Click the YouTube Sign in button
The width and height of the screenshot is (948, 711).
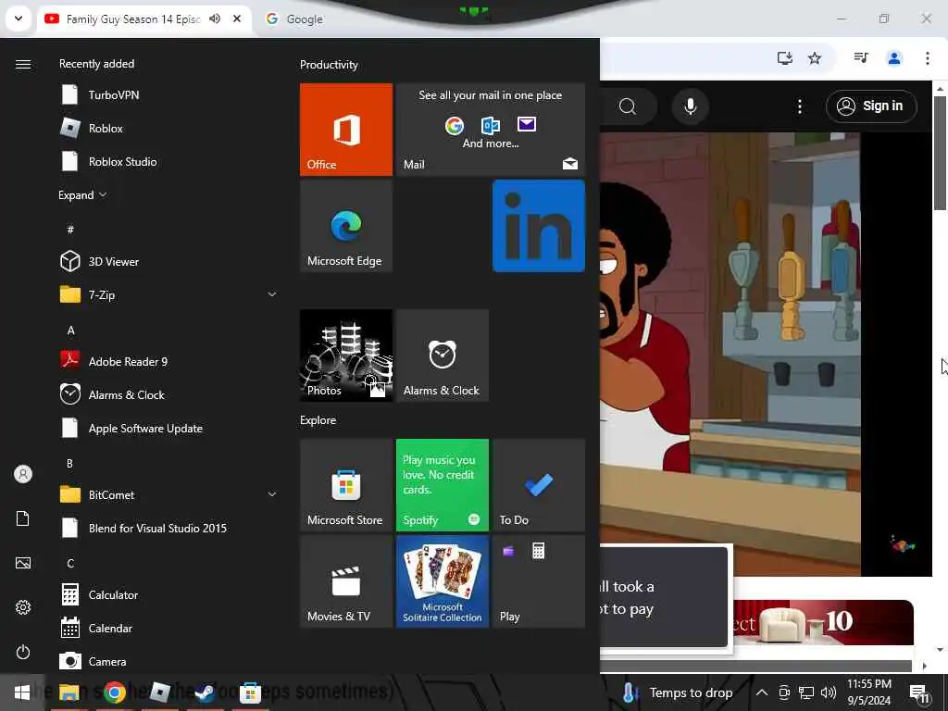pos(871,106)
